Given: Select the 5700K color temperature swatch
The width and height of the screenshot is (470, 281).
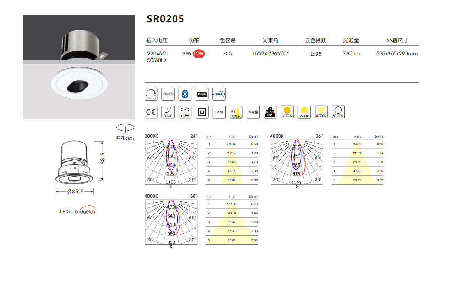Looking at the screenshot, I should [338, 112].
